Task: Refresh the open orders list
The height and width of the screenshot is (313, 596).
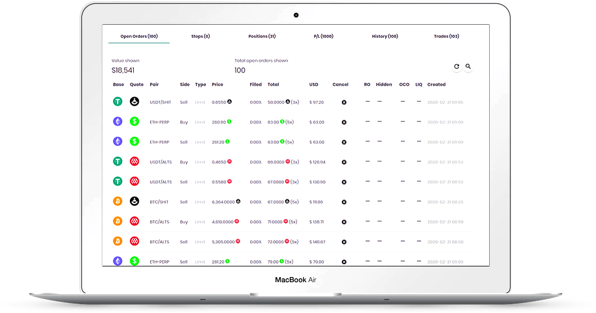Action: tap(457, 66)
